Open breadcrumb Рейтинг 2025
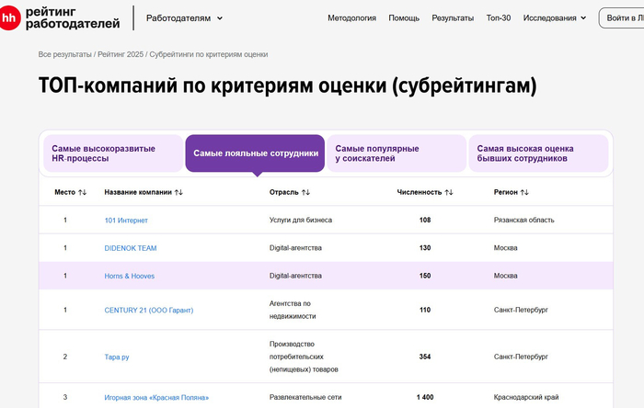Screen dimensions: 644x408 121,54
